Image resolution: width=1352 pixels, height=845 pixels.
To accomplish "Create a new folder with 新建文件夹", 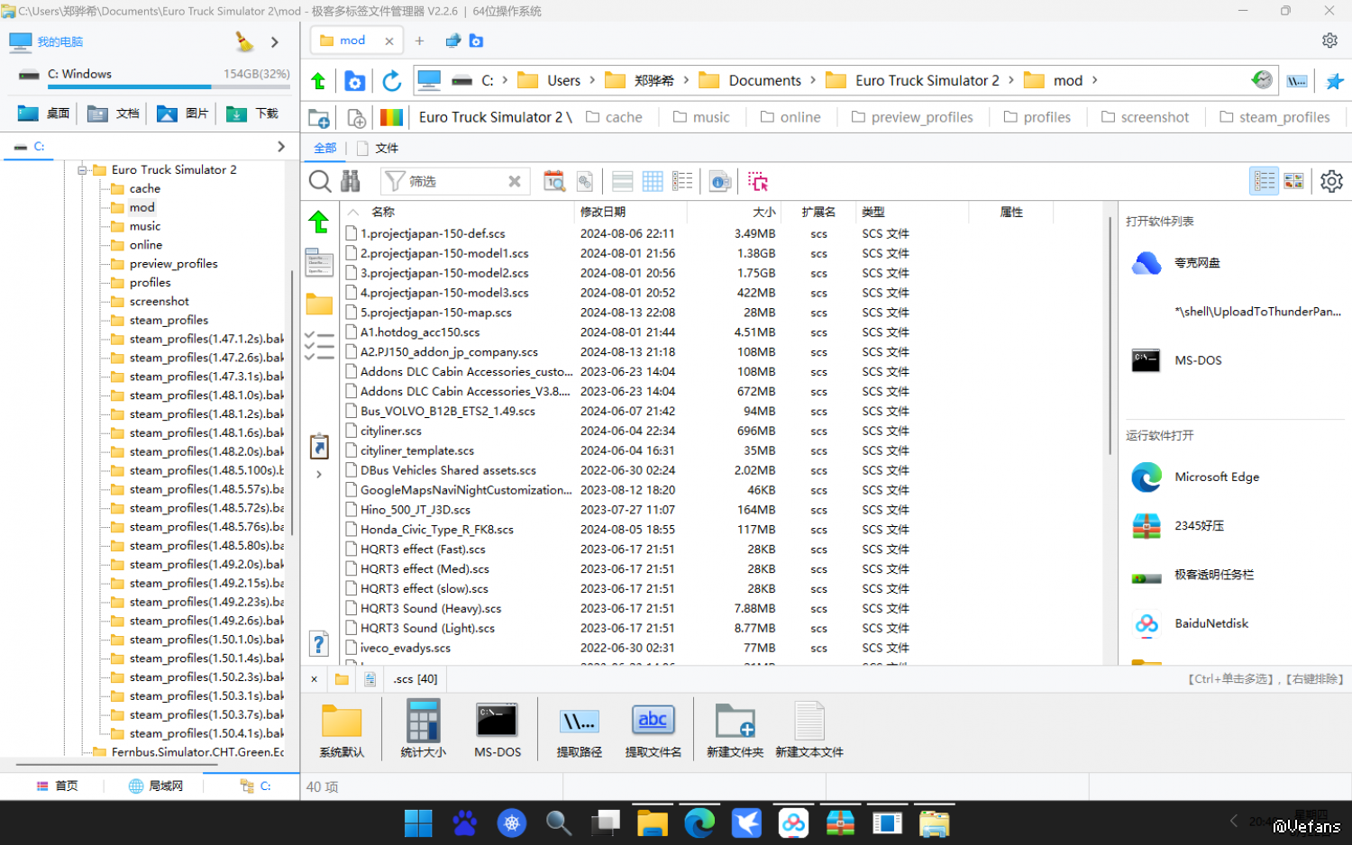I will click(x=735, y=728).
